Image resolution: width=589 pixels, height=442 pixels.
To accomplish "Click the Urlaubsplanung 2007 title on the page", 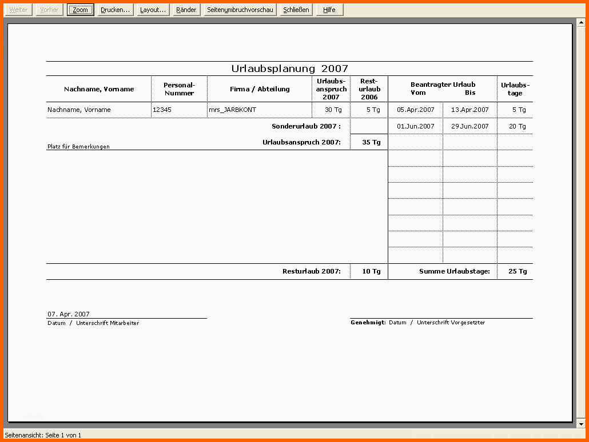I will pyautogui.click(x=289, y=69).
